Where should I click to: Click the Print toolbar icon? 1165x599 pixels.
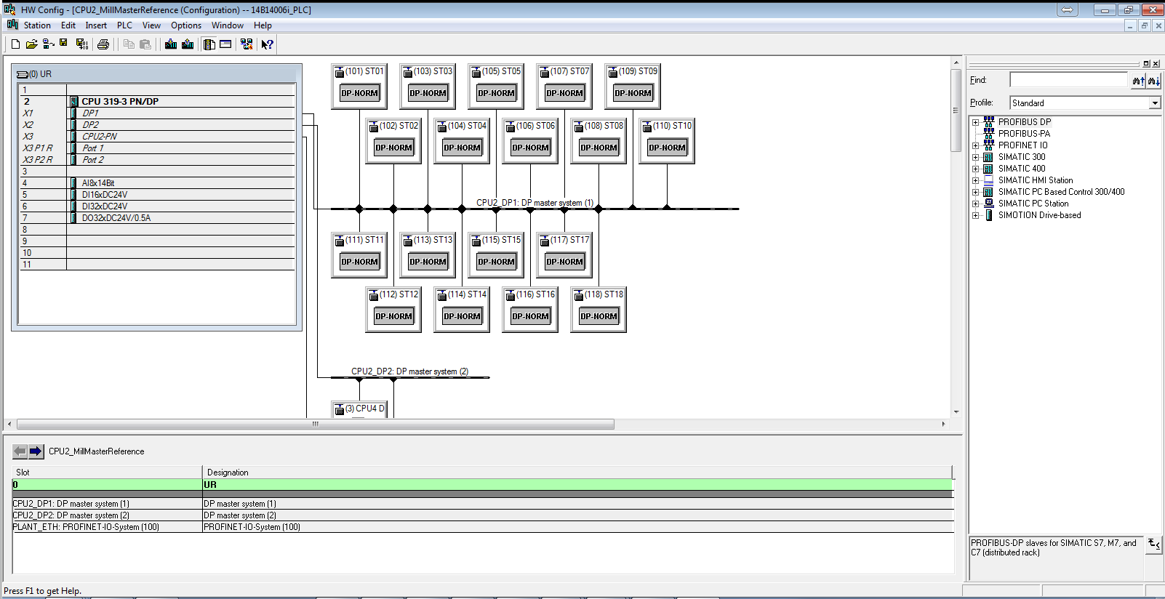(103, 44)
